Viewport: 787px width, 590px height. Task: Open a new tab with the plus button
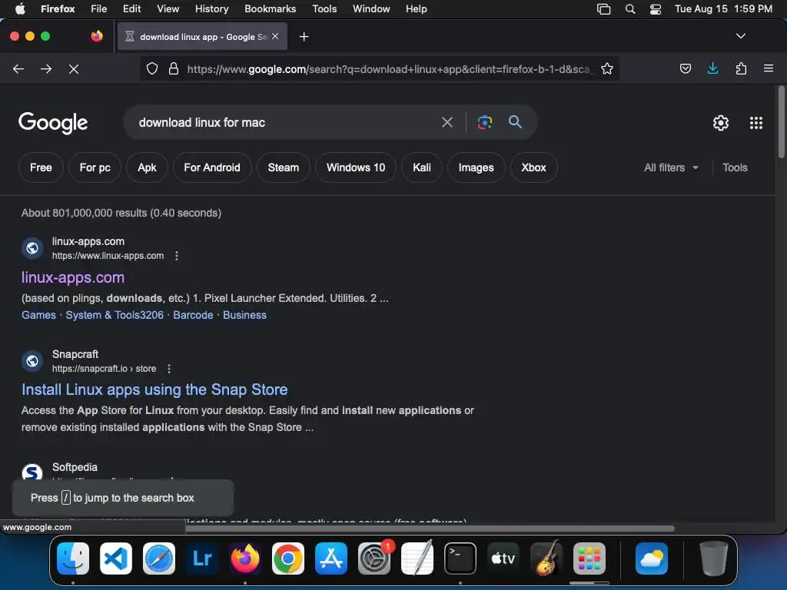[x=304, y=37]
